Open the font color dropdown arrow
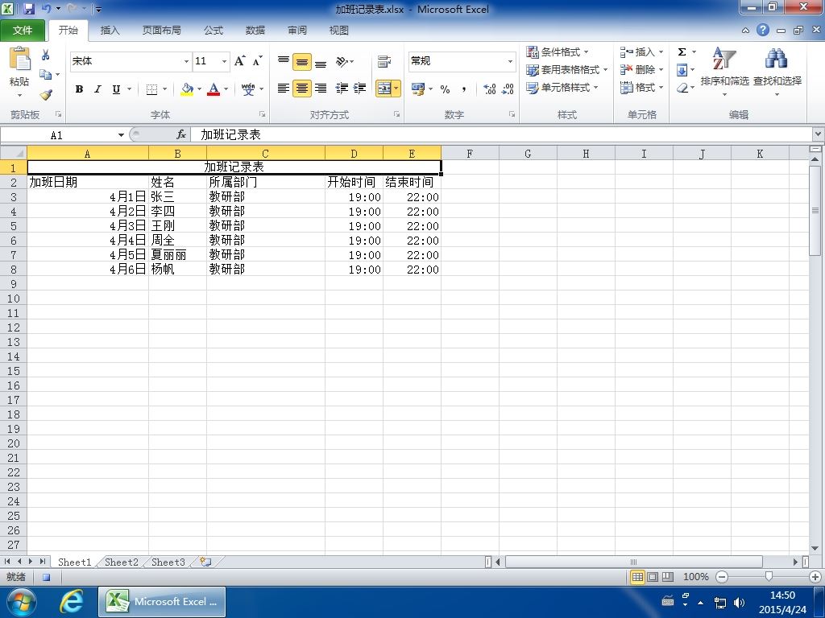The height and width of the screenshot is (618, 825). (x=226, y=89)
